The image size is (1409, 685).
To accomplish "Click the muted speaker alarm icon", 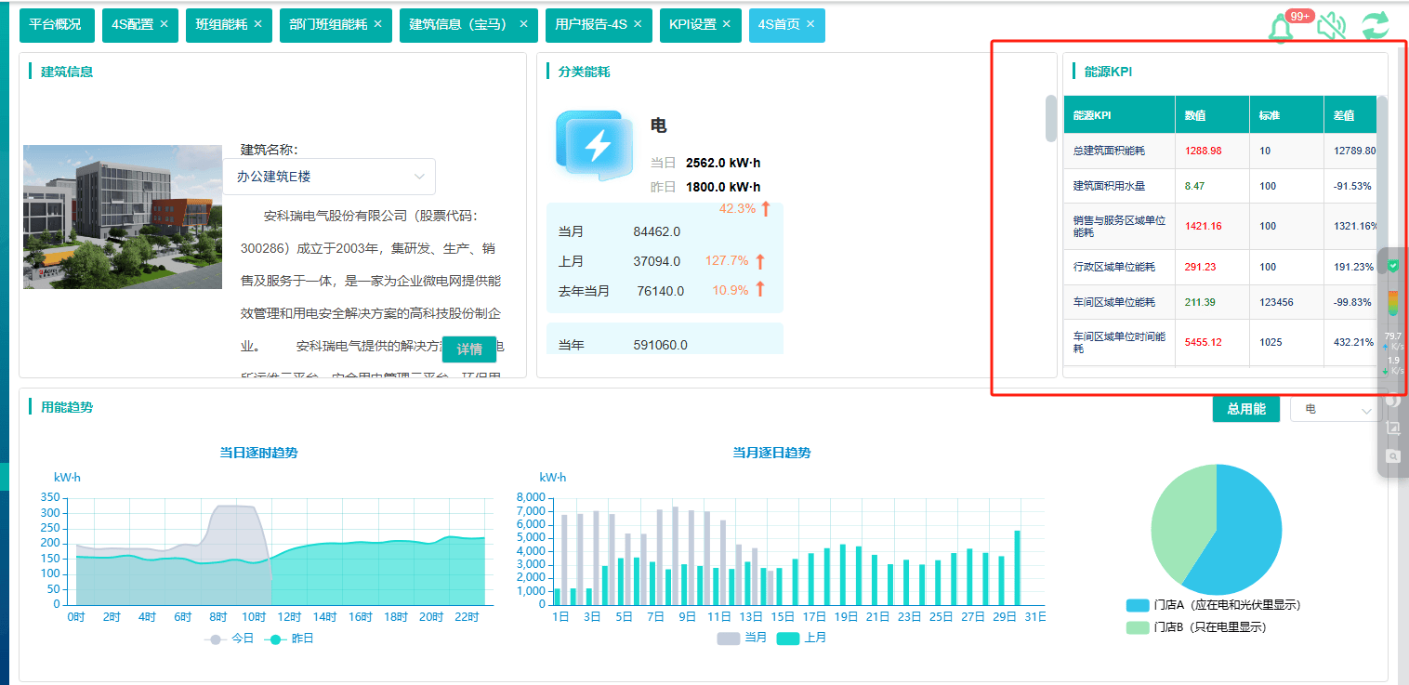I will 1331,26.
